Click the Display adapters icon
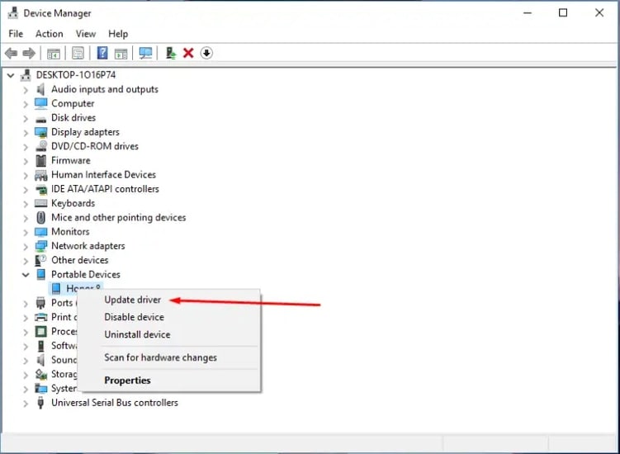The width and height of the screenshot is (620, 454). (40, 132)
